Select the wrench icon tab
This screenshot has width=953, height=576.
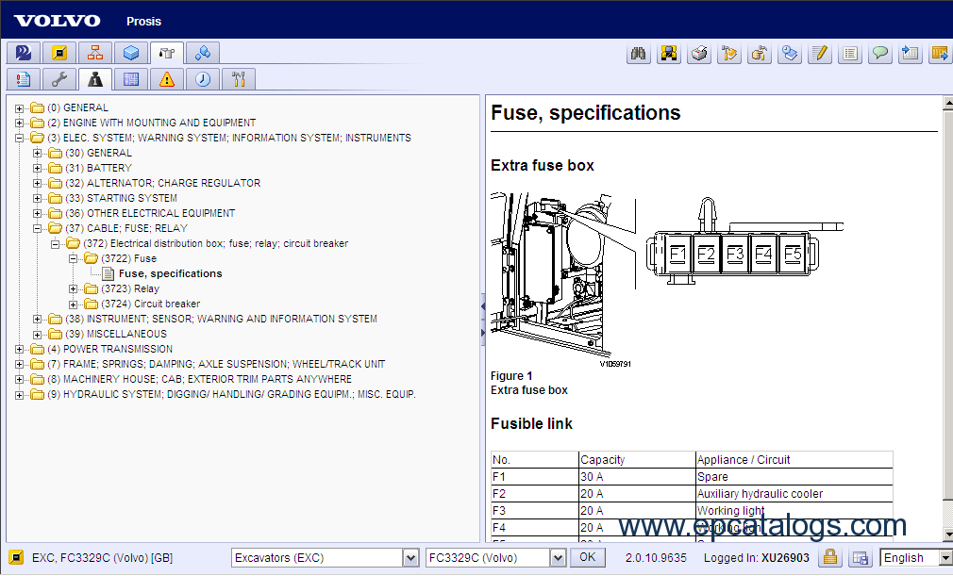click(x=58, y=79)
